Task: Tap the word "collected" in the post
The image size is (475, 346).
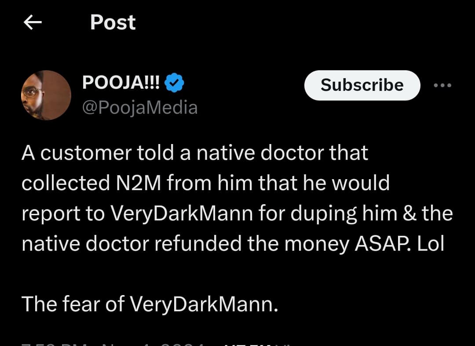Action: coord(65,183)
